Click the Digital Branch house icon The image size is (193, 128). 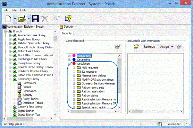[15, 111]
